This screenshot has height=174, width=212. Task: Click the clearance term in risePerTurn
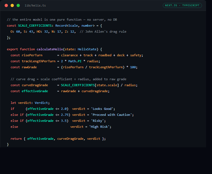[x=69, y=55]
